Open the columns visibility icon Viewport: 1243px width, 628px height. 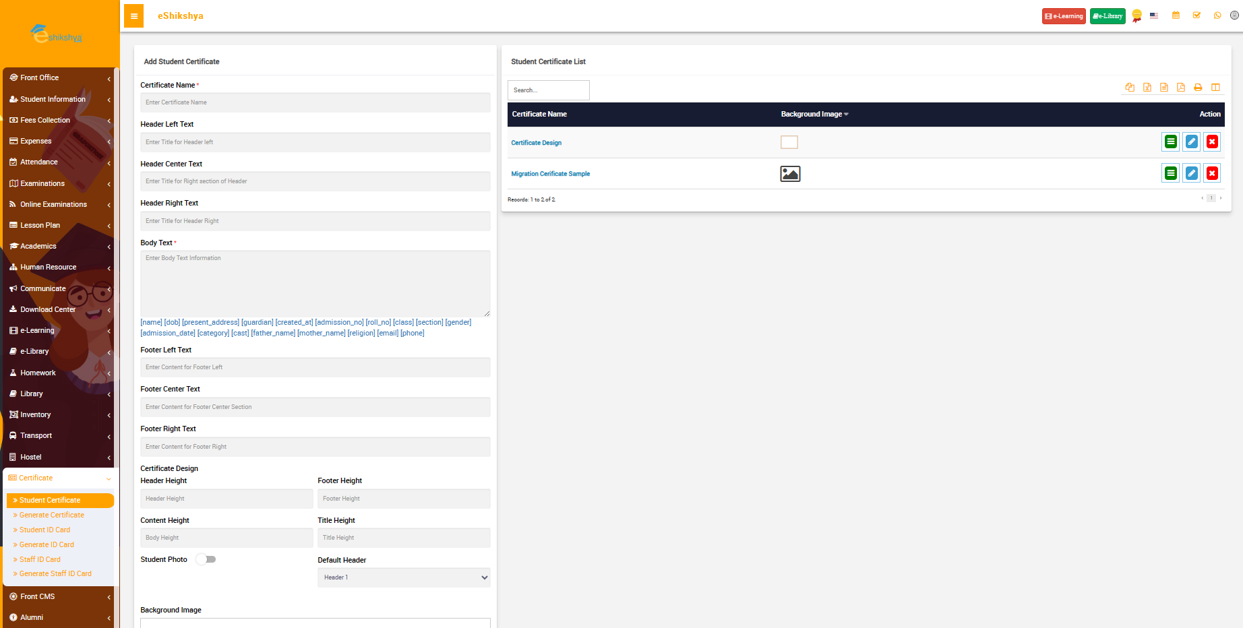(1215, 88)
